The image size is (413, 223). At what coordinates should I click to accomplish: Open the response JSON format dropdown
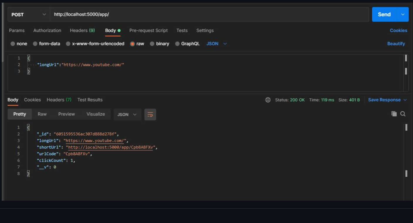[127, 114]
